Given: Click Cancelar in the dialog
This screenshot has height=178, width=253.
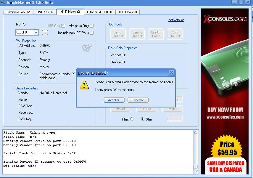Looking at the screenshot, I should (x=138, y=100).
